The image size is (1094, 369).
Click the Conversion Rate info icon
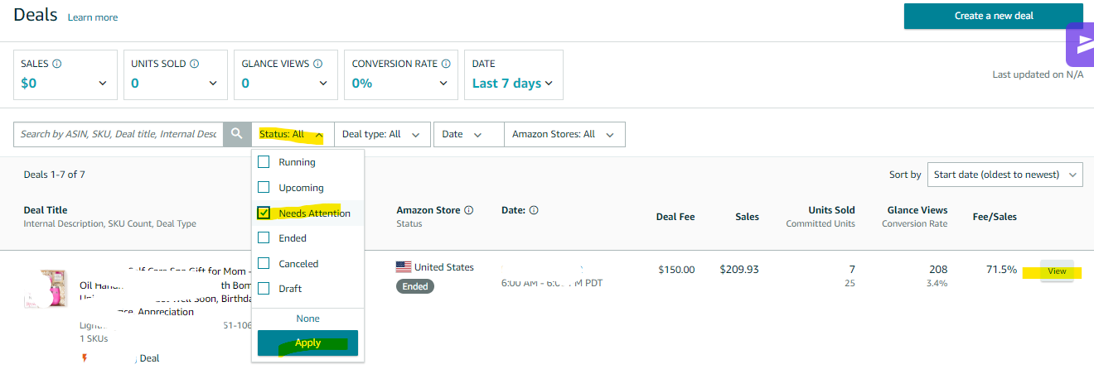coord(446,64)
